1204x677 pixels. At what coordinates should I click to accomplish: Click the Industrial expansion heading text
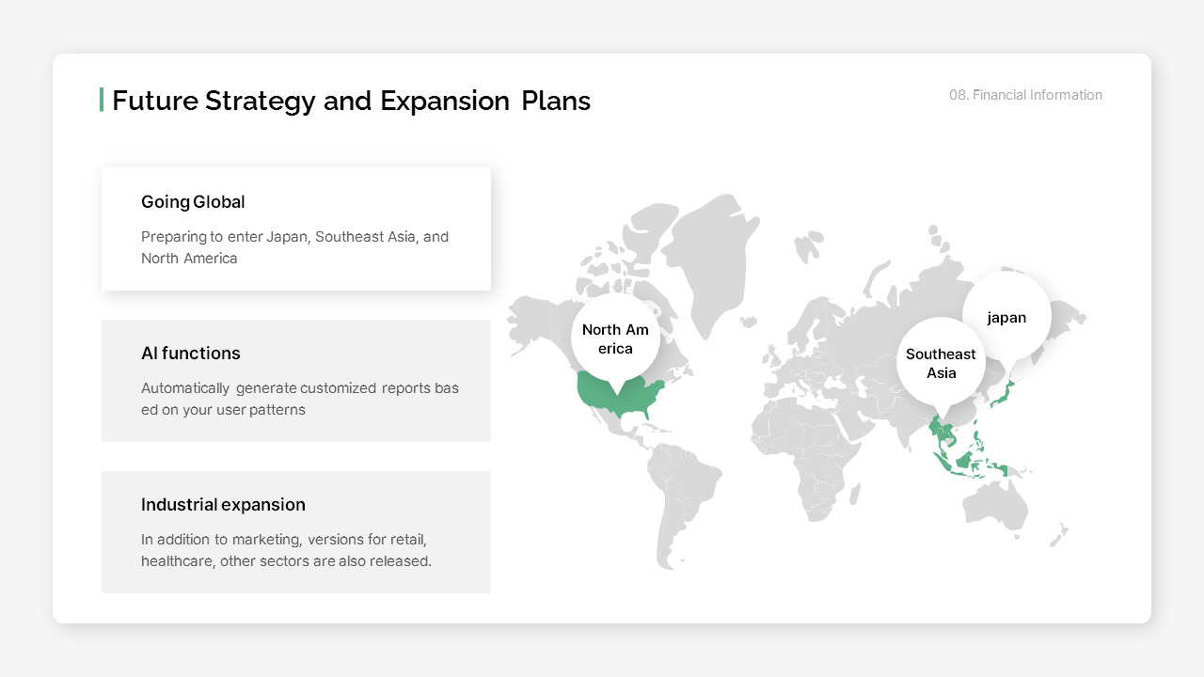(223, 504)
